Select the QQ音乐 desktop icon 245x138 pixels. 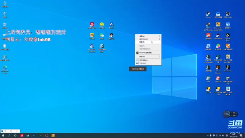point(102,26)
